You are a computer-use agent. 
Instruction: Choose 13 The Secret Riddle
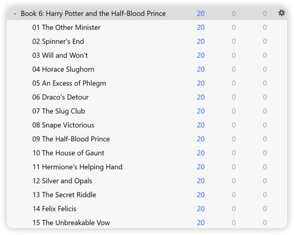(x=64, y=195)
